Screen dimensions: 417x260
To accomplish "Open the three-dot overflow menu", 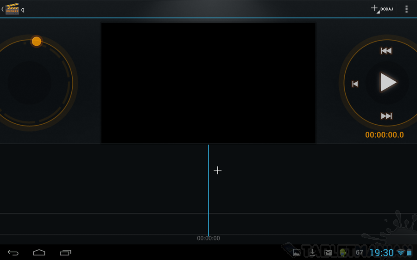I will pyautogui.click(x=406, y=9).
